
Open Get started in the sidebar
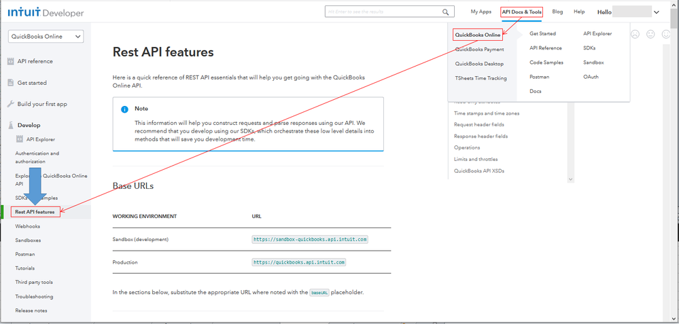tap(32, 83)
